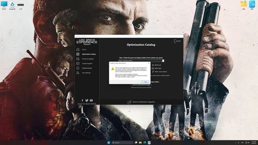Expand the game selection dropdown arrow
The width and height of the screenshot is (258, 145).
point(163,61)
